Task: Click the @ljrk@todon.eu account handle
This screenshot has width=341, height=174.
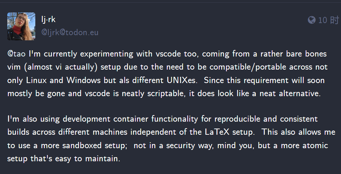Action: (70, 32)
